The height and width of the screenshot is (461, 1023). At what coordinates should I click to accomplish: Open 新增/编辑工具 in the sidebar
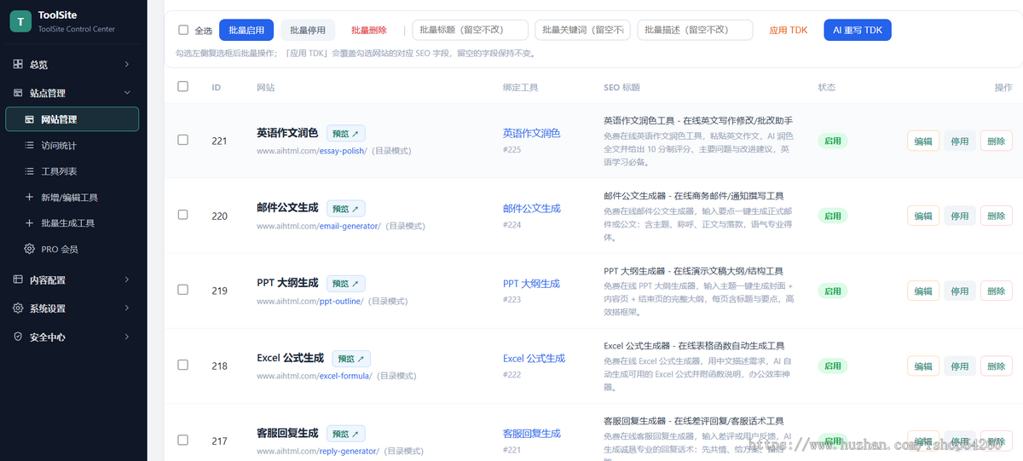72,197
